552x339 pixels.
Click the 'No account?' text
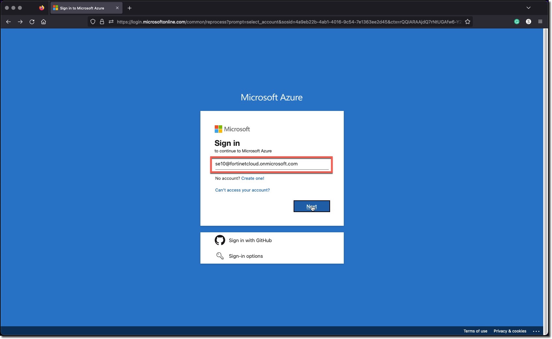[x=228, y=178]
